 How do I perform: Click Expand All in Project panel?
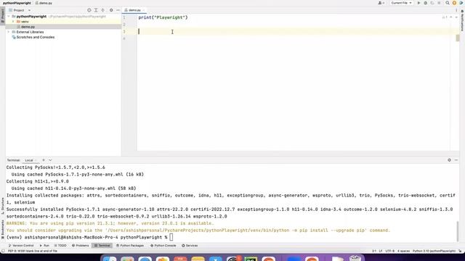96,10
